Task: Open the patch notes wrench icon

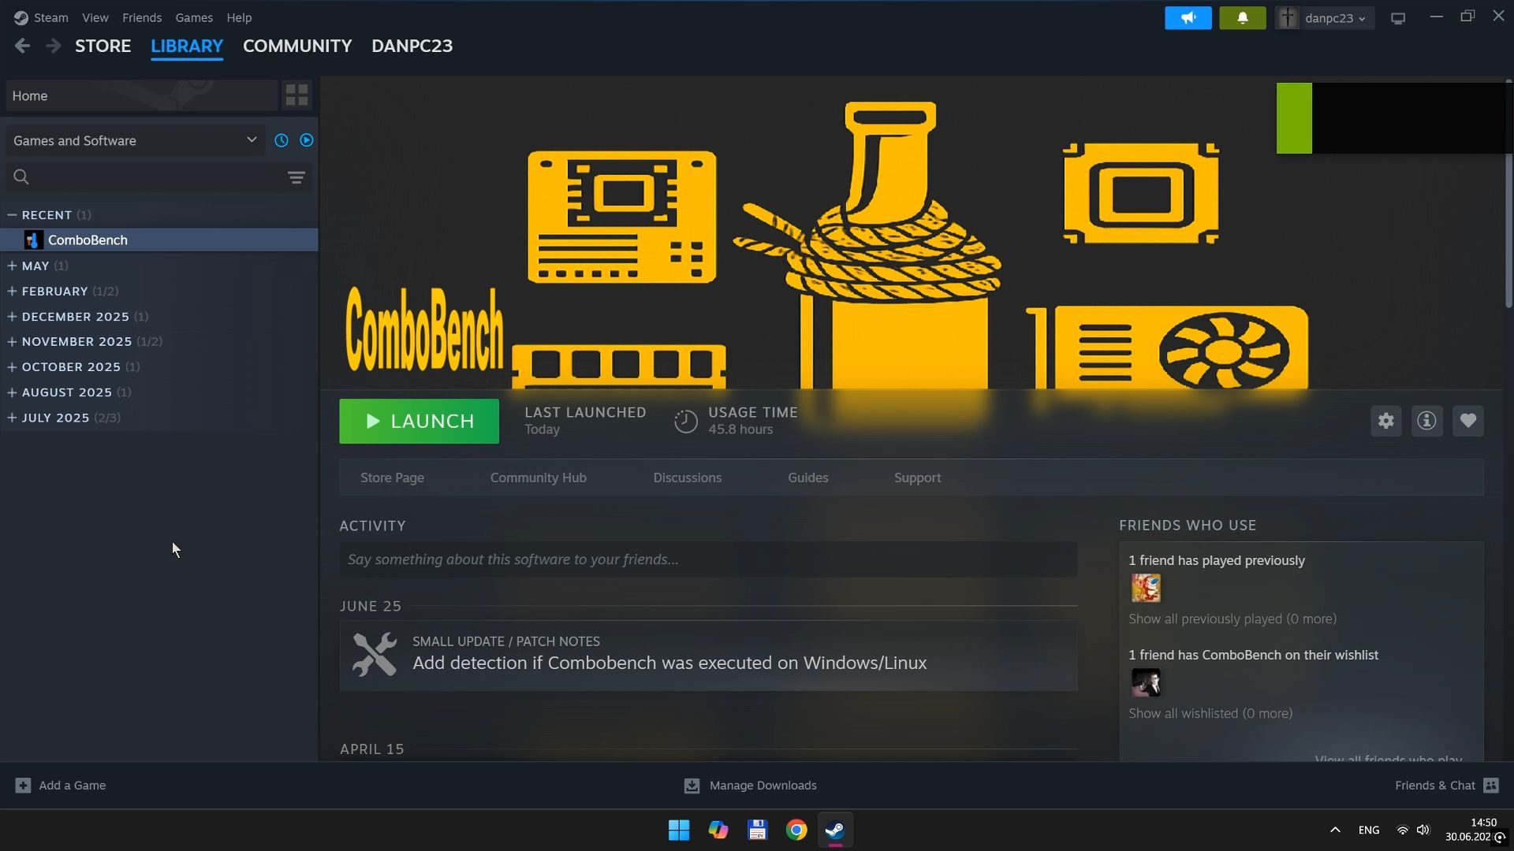Action: tap(375, 655)
